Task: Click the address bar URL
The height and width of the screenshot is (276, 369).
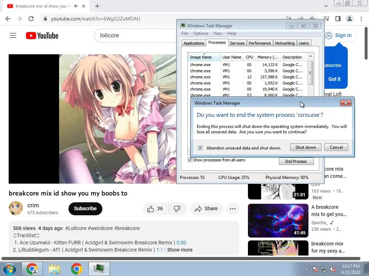Action: coord(95,19)
